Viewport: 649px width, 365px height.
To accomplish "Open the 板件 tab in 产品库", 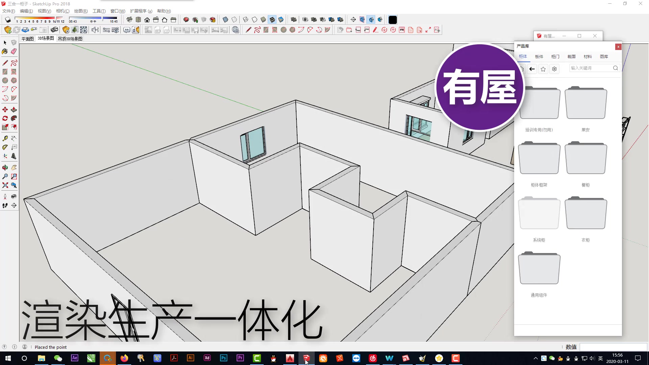I will click(x=539, y=56).
